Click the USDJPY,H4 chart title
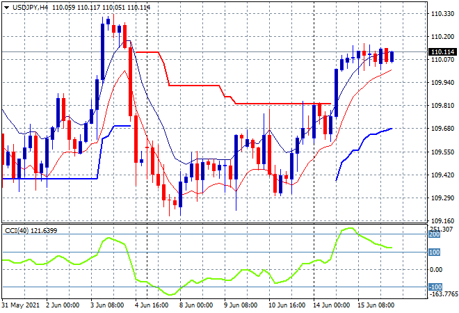Viewport: 459px width, 313px height. 30,8
